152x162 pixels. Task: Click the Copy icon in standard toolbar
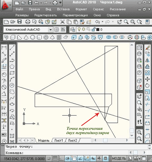[69, 22]
